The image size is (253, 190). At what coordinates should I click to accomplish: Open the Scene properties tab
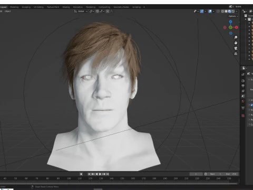pyautogui.click(x=243, y=96)
